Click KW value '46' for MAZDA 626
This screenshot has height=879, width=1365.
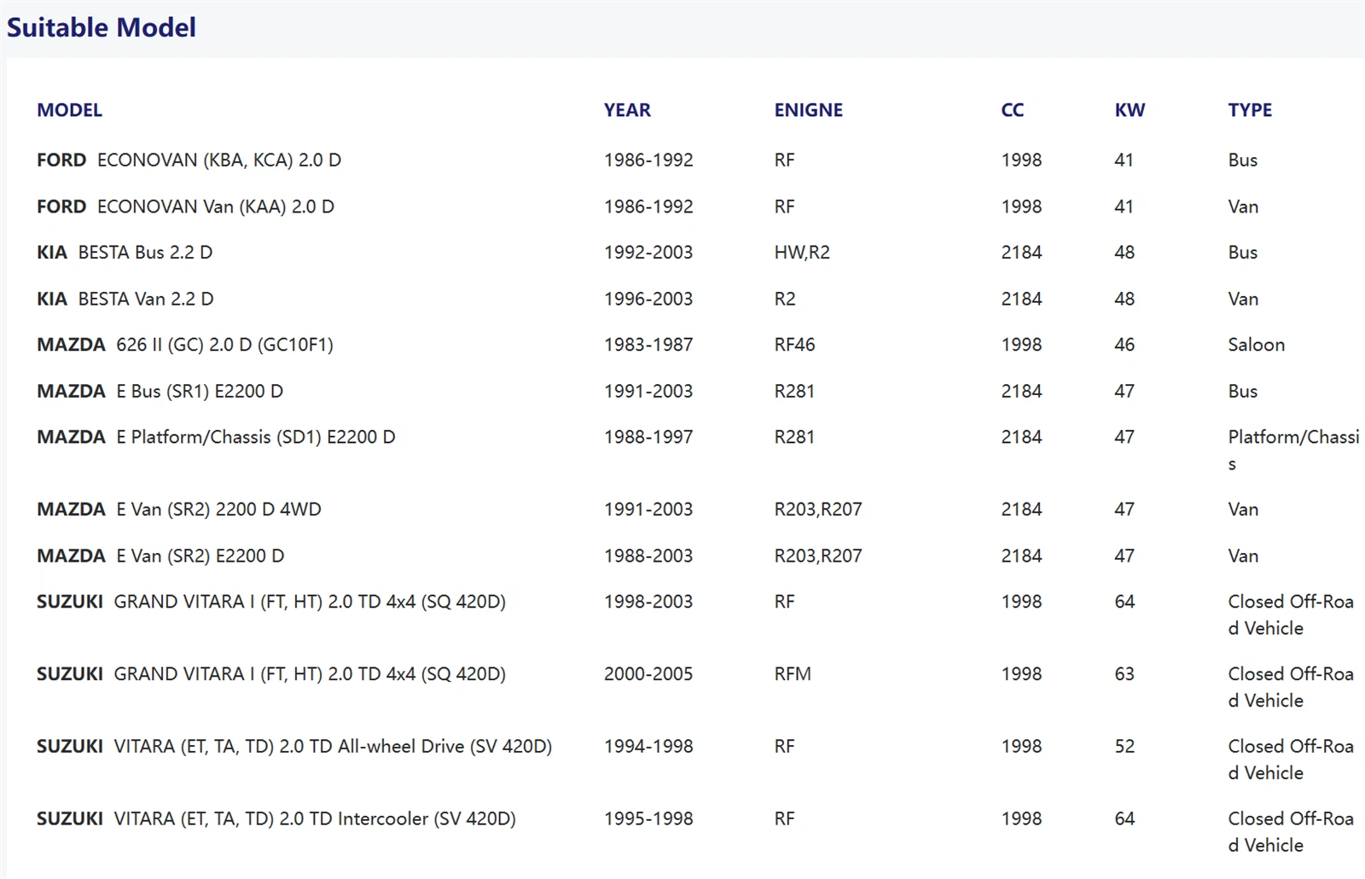point(1124,345)
